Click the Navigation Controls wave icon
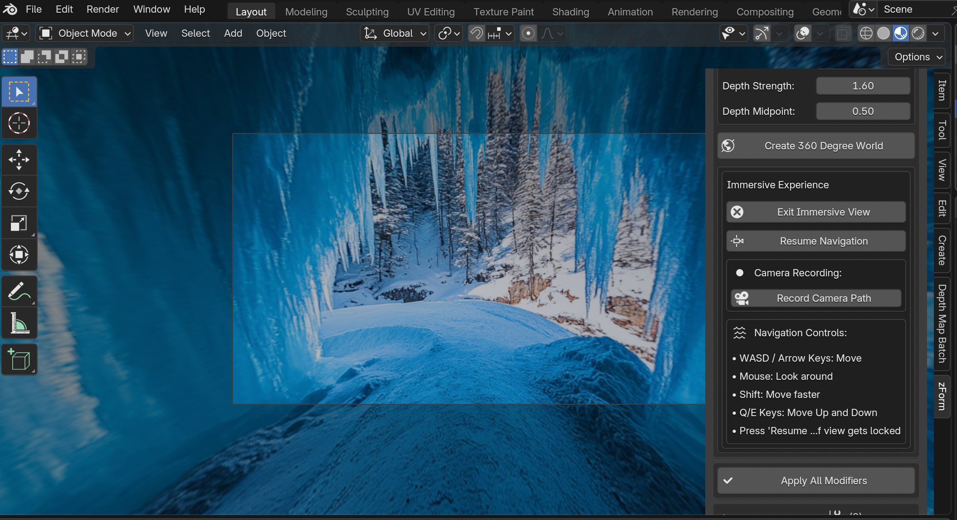The height and width of the screenshot is (520, 957). pos(739,333)
